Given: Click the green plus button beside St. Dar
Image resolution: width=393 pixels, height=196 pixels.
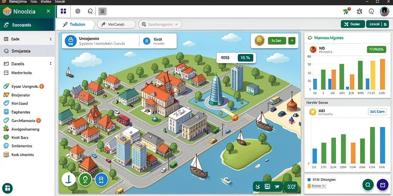Looking at the screenshot, I should pyautogui.click(x=292, y=41).
